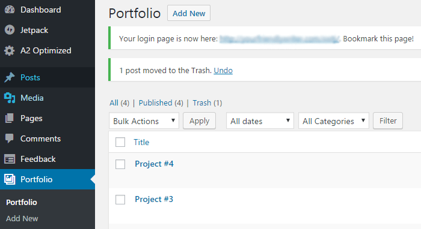Click the Undo link for trashed post
Image resolution: width=421 pixels, height=229 pixels.
pos(223,70)
